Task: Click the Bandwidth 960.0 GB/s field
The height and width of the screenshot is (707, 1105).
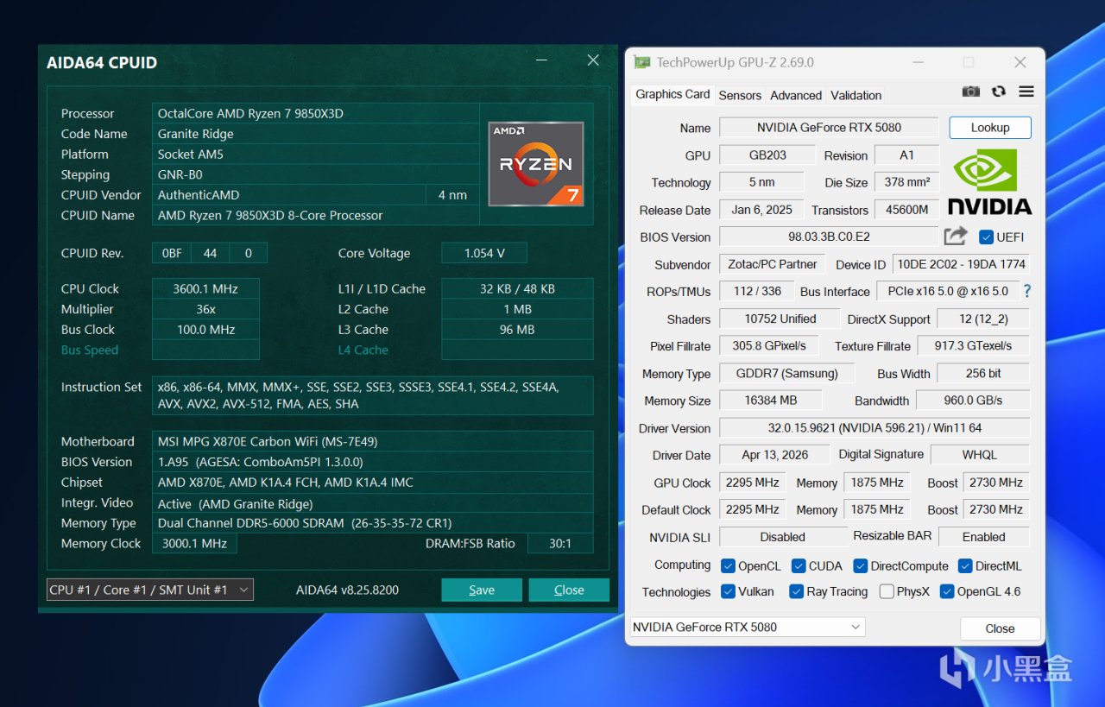Action: (973, 401)
